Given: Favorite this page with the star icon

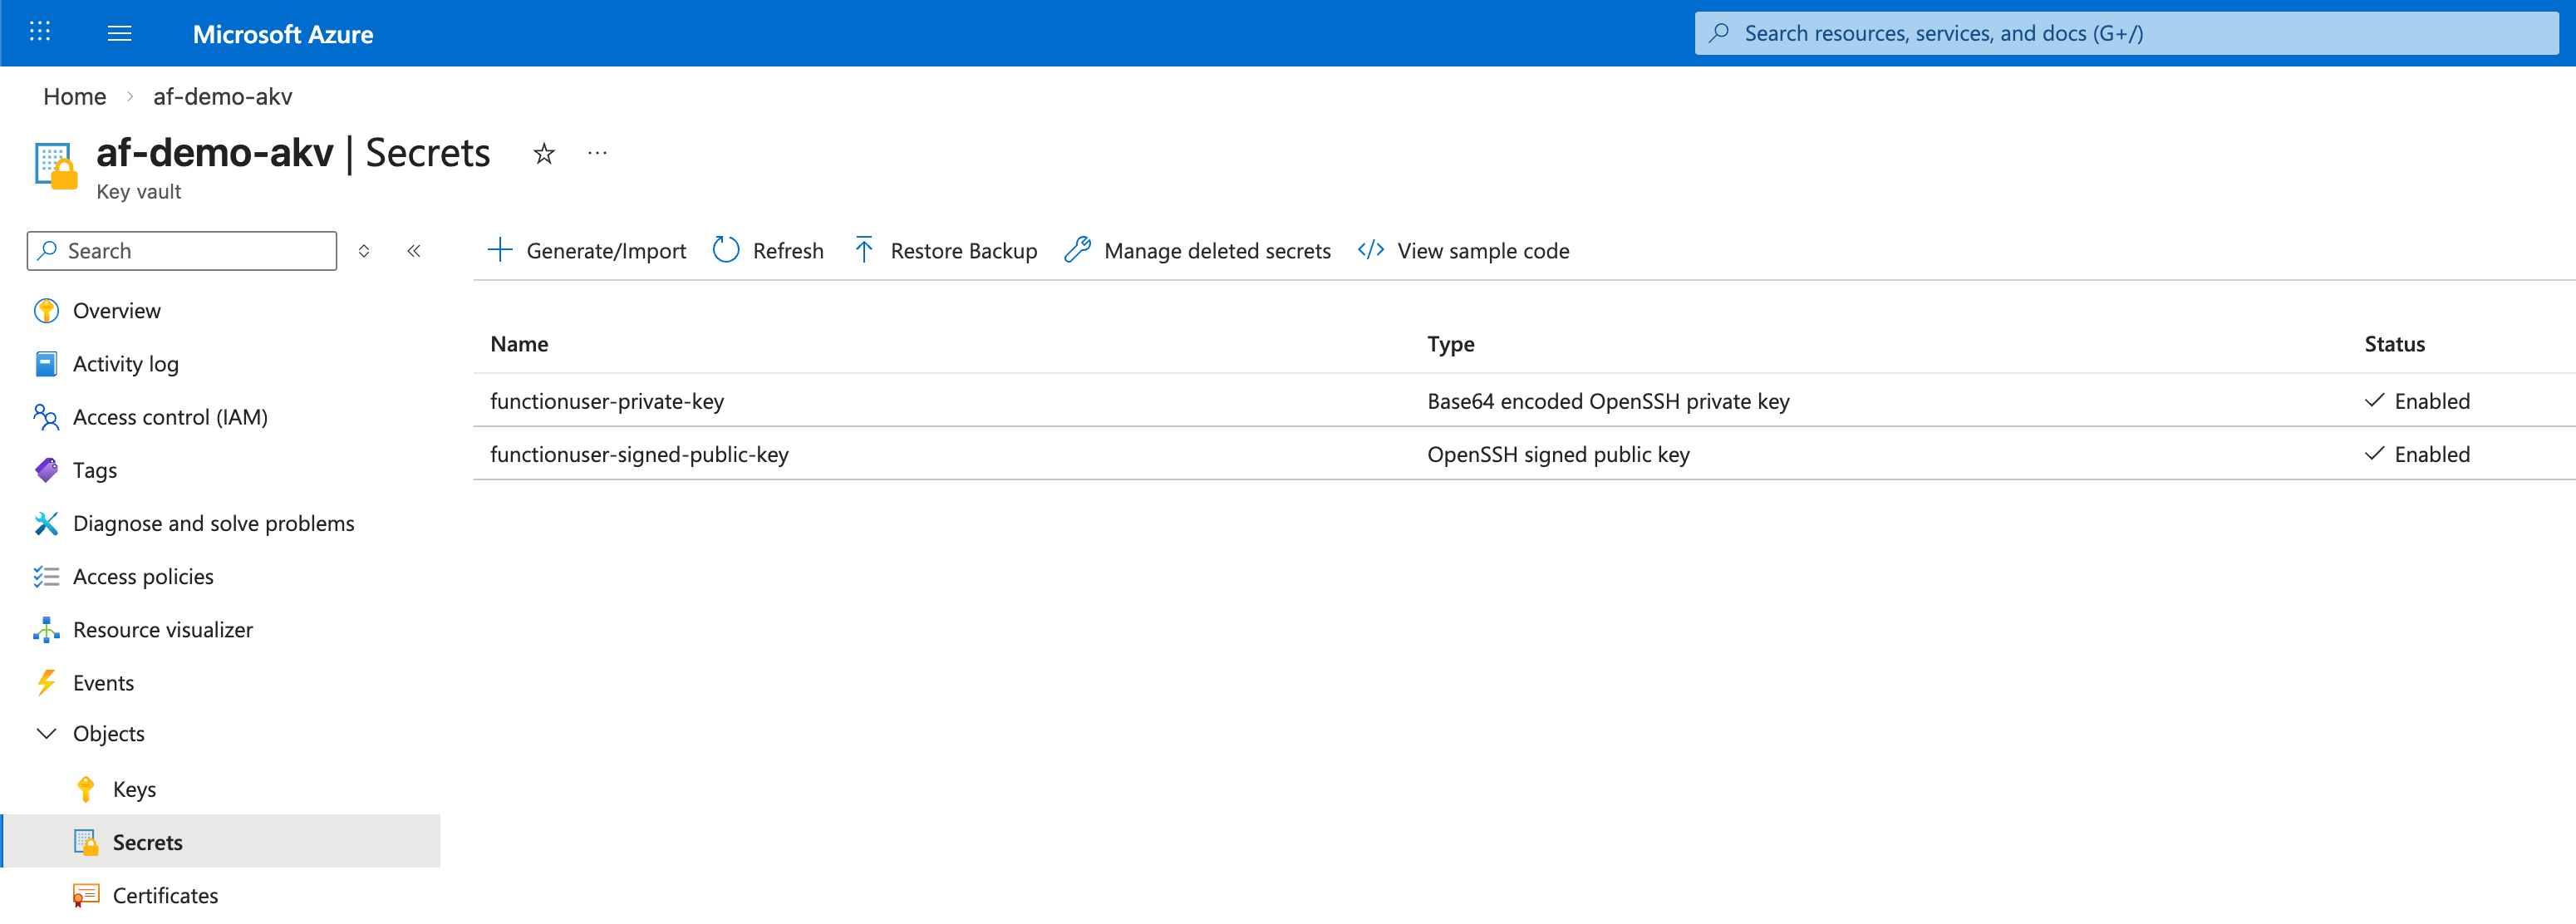Looking at the screenshot, I should [543, 153].
